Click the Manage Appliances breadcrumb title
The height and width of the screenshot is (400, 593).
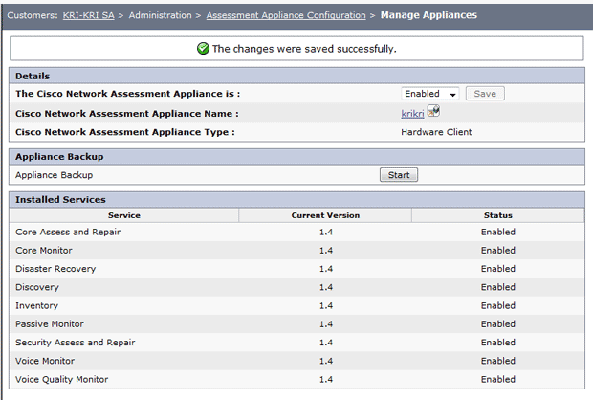(x=428, y=15)
